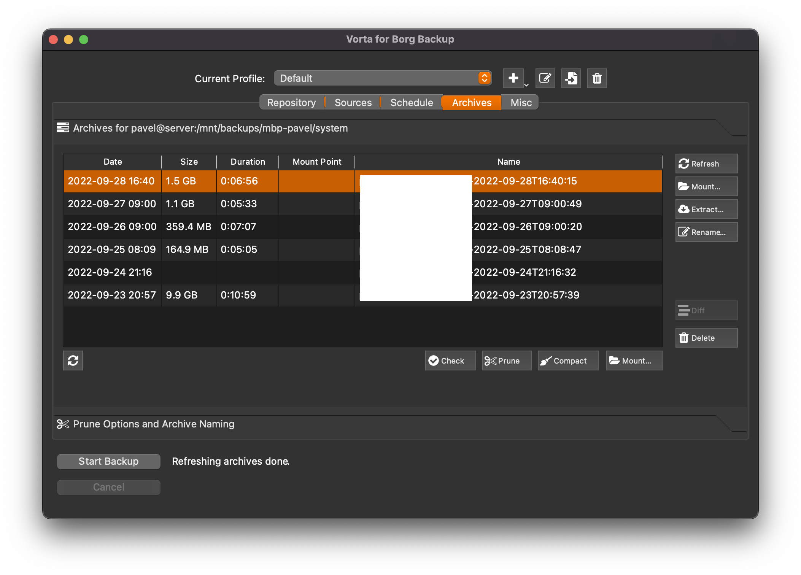Delete the selected archive
Viewport: 801px width, 575px height.
706,338
